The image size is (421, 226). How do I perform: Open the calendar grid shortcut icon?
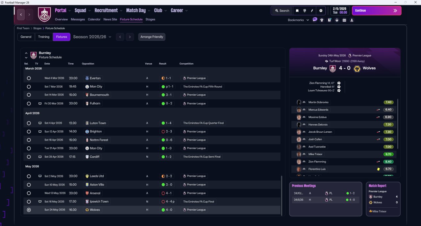344,20
